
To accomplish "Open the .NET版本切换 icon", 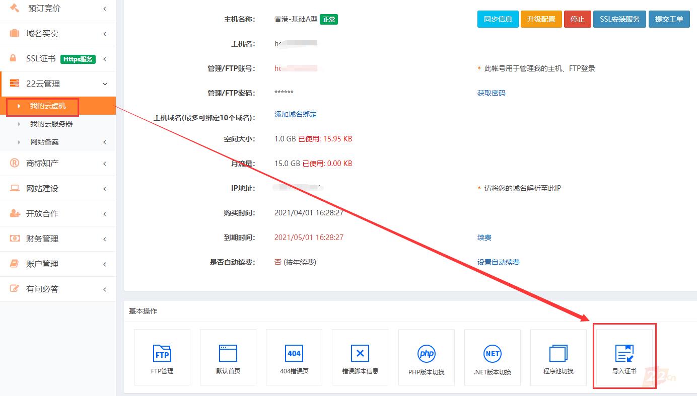I will coord(493,354).
